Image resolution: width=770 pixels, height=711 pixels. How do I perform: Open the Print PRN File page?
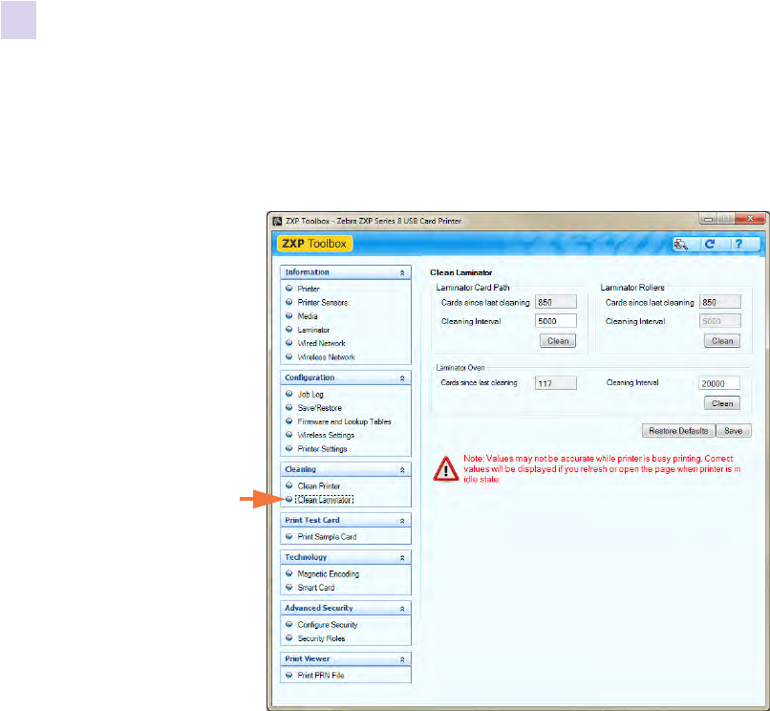click(321, 676)
